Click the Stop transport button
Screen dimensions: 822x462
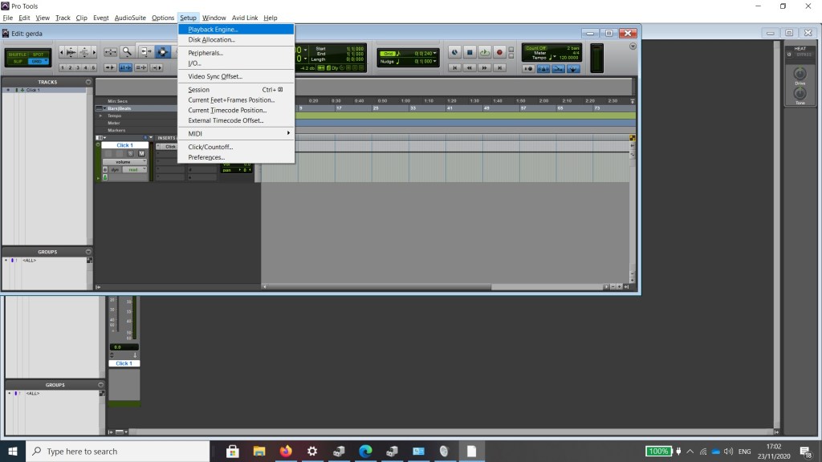[470, 52]
